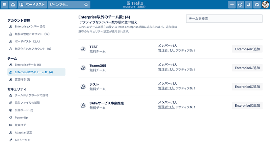Click globe icon beside 公開ボード
Image resolution: width=270 pixels, height=152 pixels.
point(11,110)
